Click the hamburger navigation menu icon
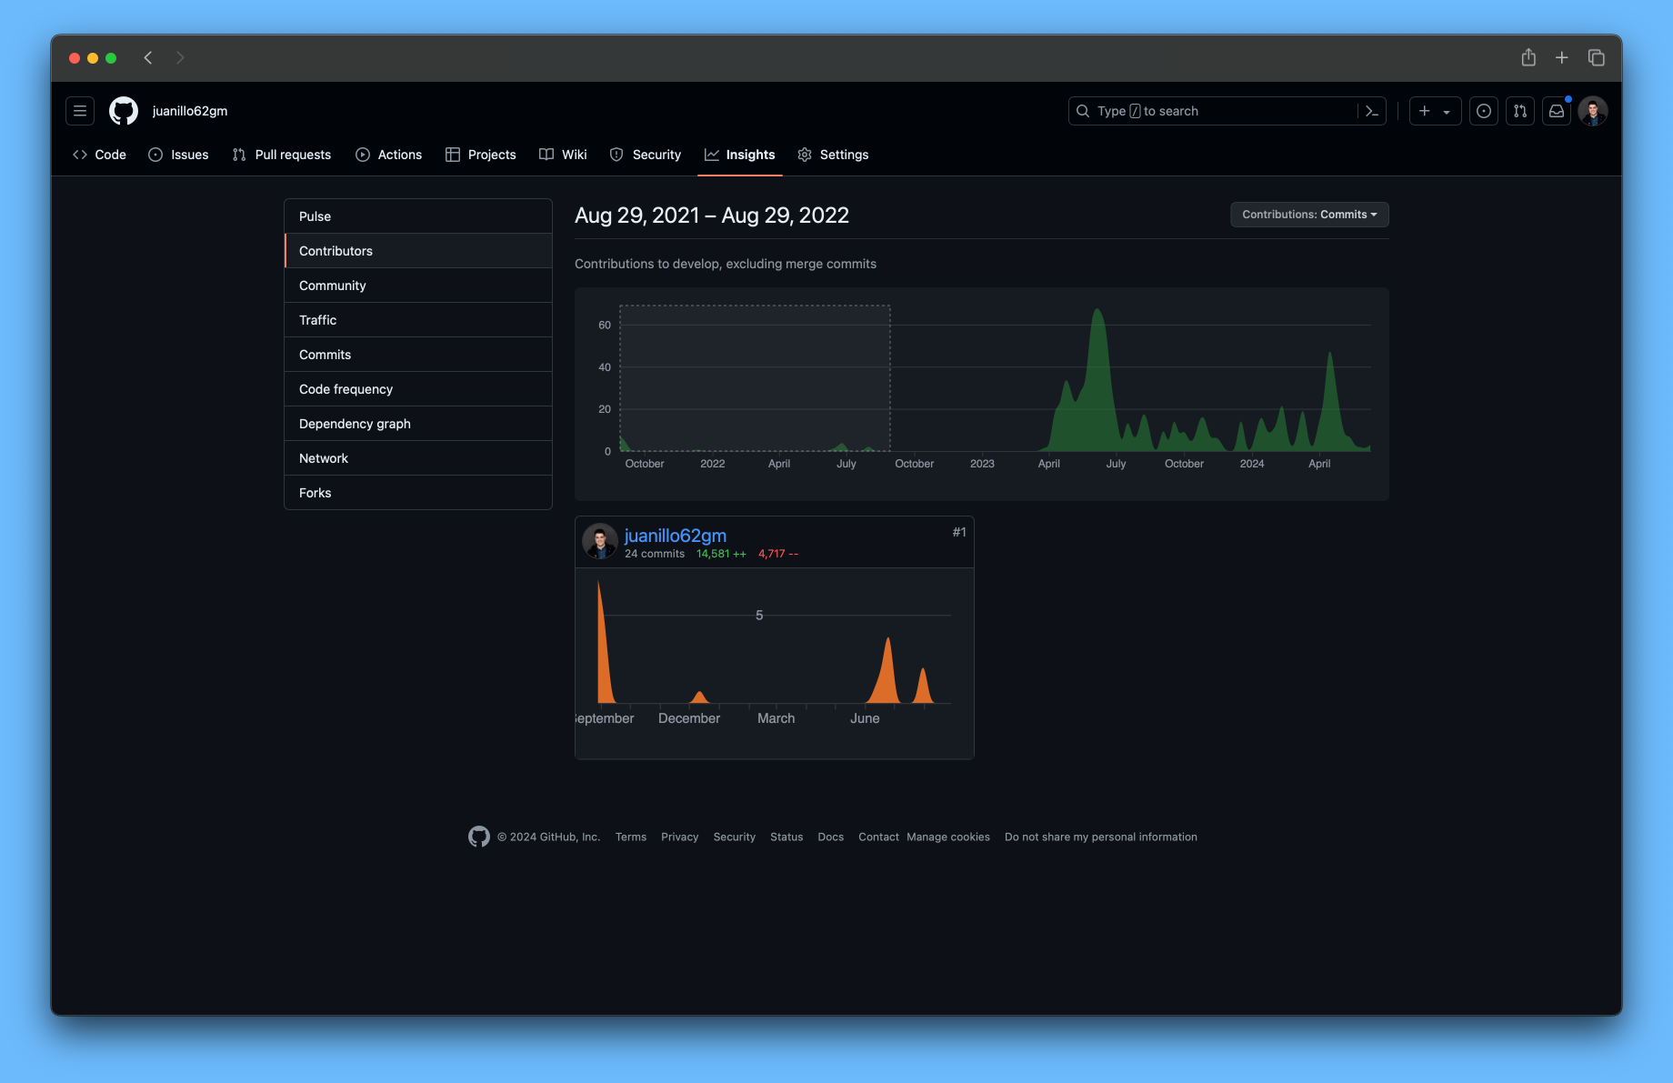The image size is (1673, 1083). pyautogui.click(x=80, y=110)
